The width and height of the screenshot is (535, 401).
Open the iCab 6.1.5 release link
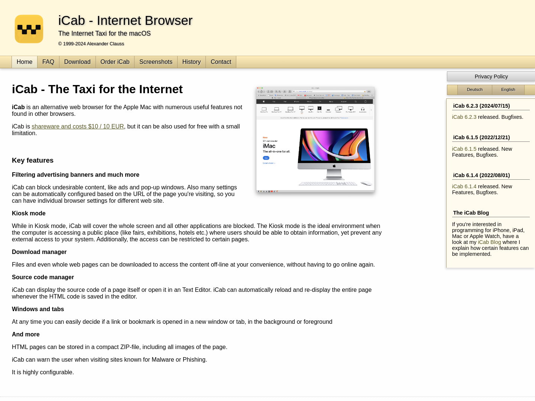[464, 149]
